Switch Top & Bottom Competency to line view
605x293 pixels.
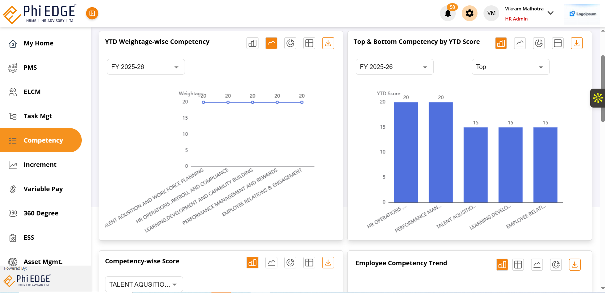tap(520, 43)
